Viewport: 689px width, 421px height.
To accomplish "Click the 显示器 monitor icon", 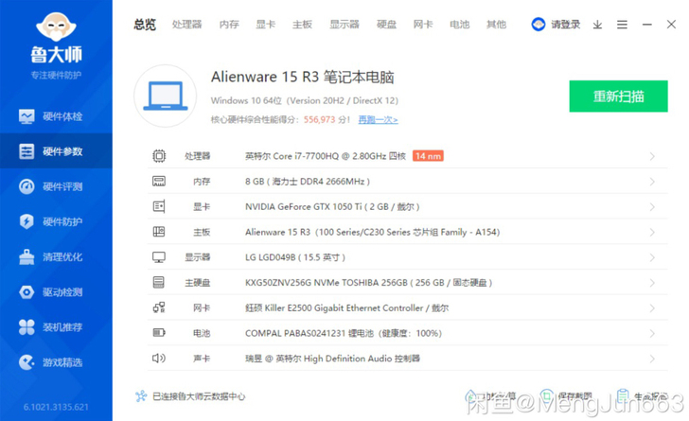I will tap(159, 257).
